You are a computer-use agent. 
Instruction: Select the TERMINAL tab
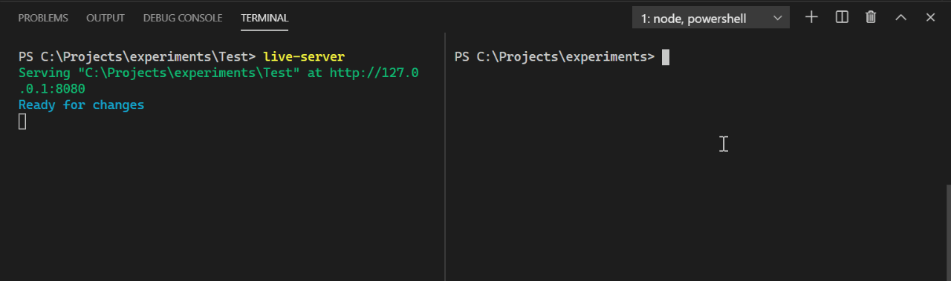coord(264,18)
